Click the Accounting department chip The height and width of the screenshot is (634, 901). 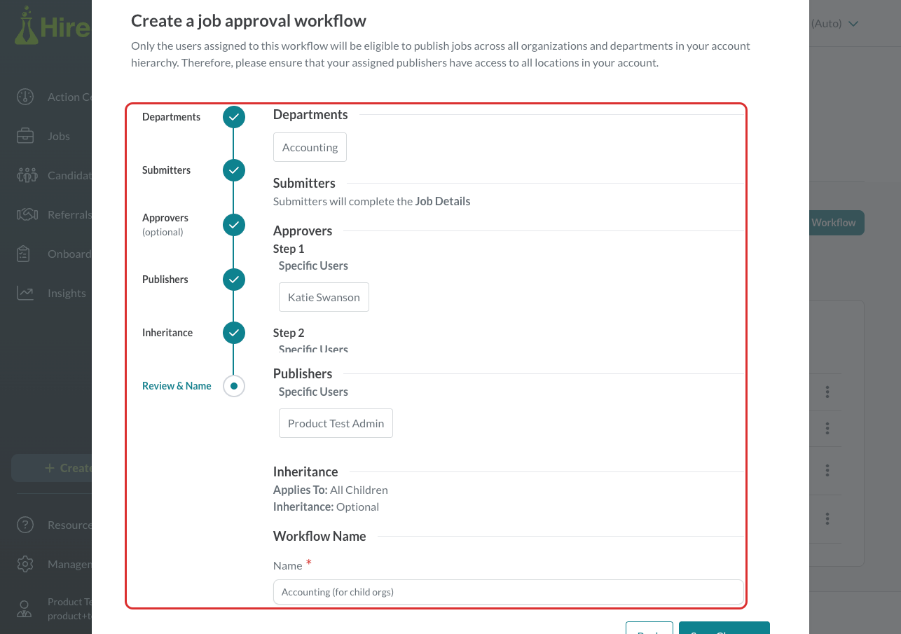coord(310,147)
